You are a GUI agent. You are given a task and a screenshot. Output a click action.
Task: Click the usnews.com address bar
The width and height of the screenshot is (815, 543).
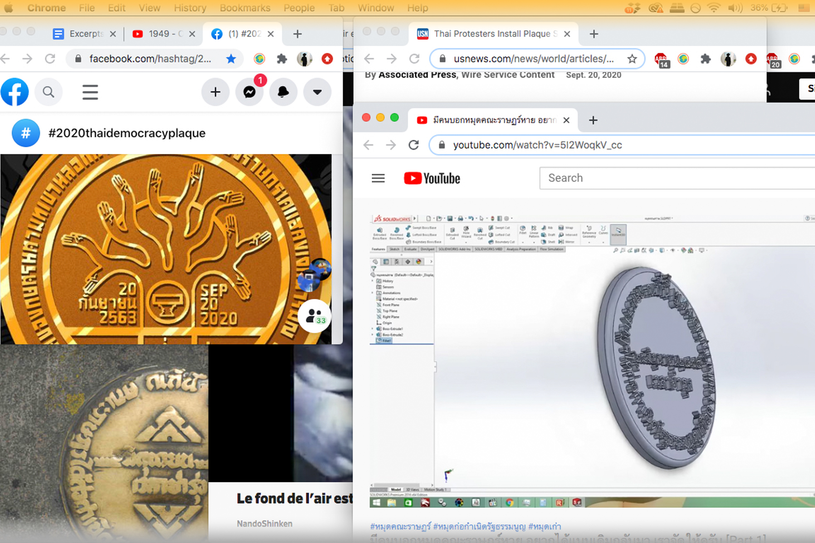point(537,59)
